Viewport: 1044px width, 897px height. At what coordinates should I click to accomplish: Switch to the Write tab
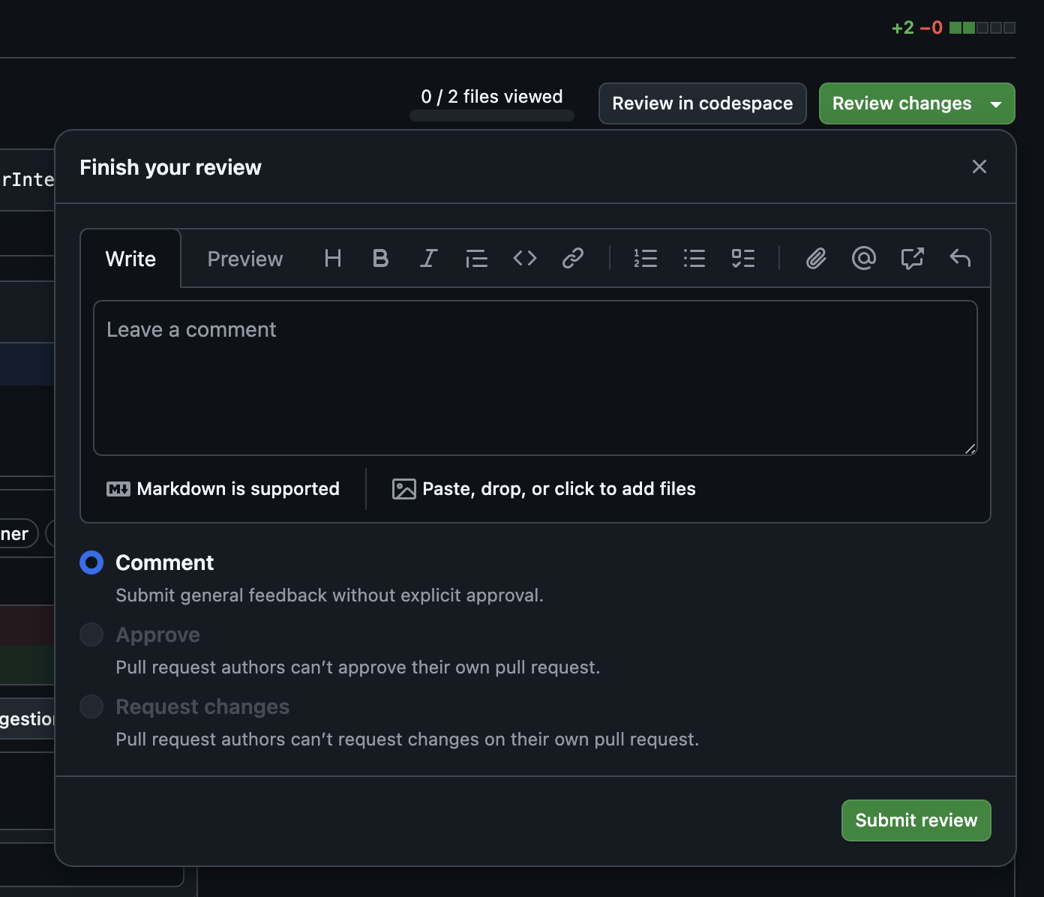pos(130,259)
